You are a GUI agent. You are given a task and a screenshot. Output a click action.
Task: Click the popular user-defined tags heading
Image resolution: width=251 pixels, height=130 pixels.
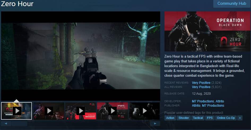[x=194, y=113]
